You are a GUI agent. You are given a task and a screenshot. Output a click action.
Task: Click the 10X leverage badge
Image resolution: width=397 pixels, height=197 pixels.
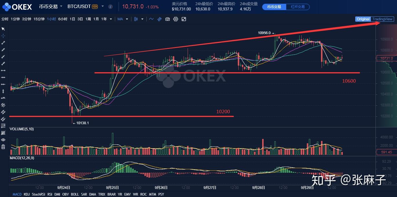[x=95, y=7]
